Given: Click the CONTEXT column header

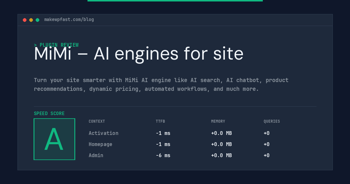Looking at the screenshot, I should tap(97, 121).
